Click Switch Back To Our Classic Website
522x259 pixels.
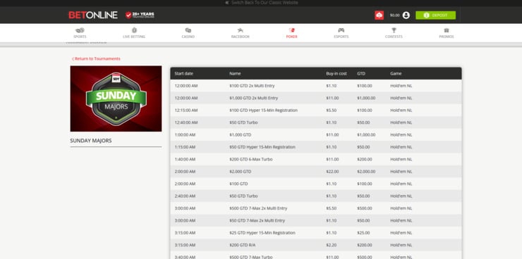[x=262, y=3]
